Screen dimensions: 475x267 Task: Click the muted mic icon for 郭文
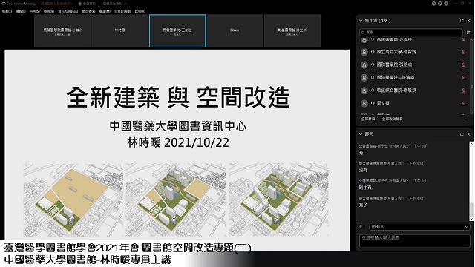click(x=463, y=103)
